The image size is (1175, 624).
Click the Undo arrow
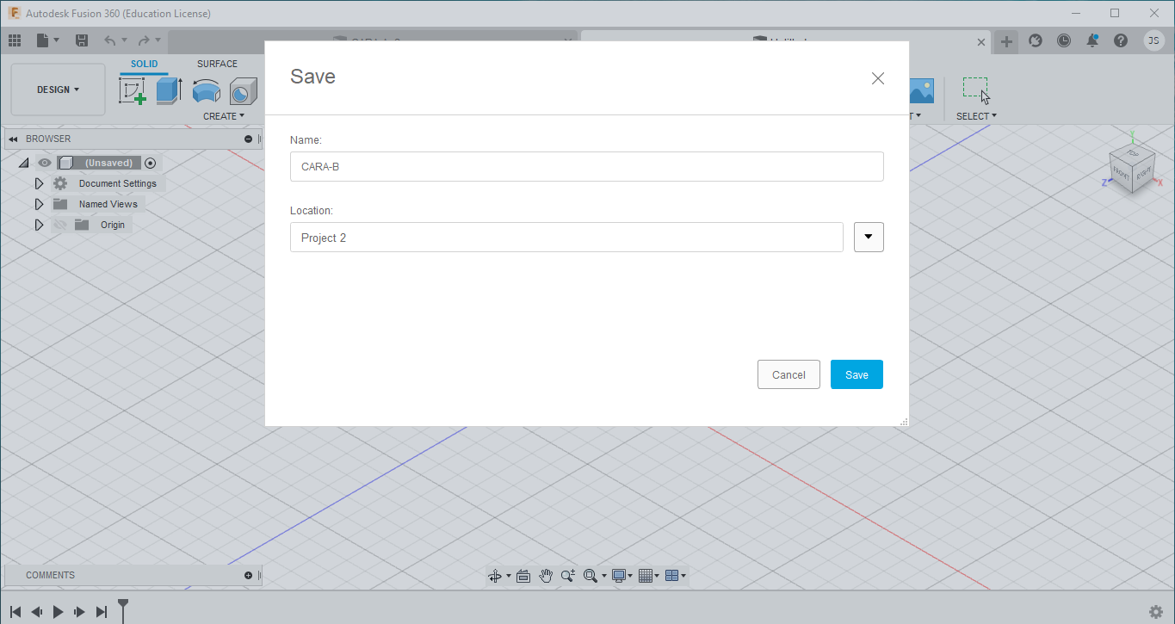tap(110, 40)
